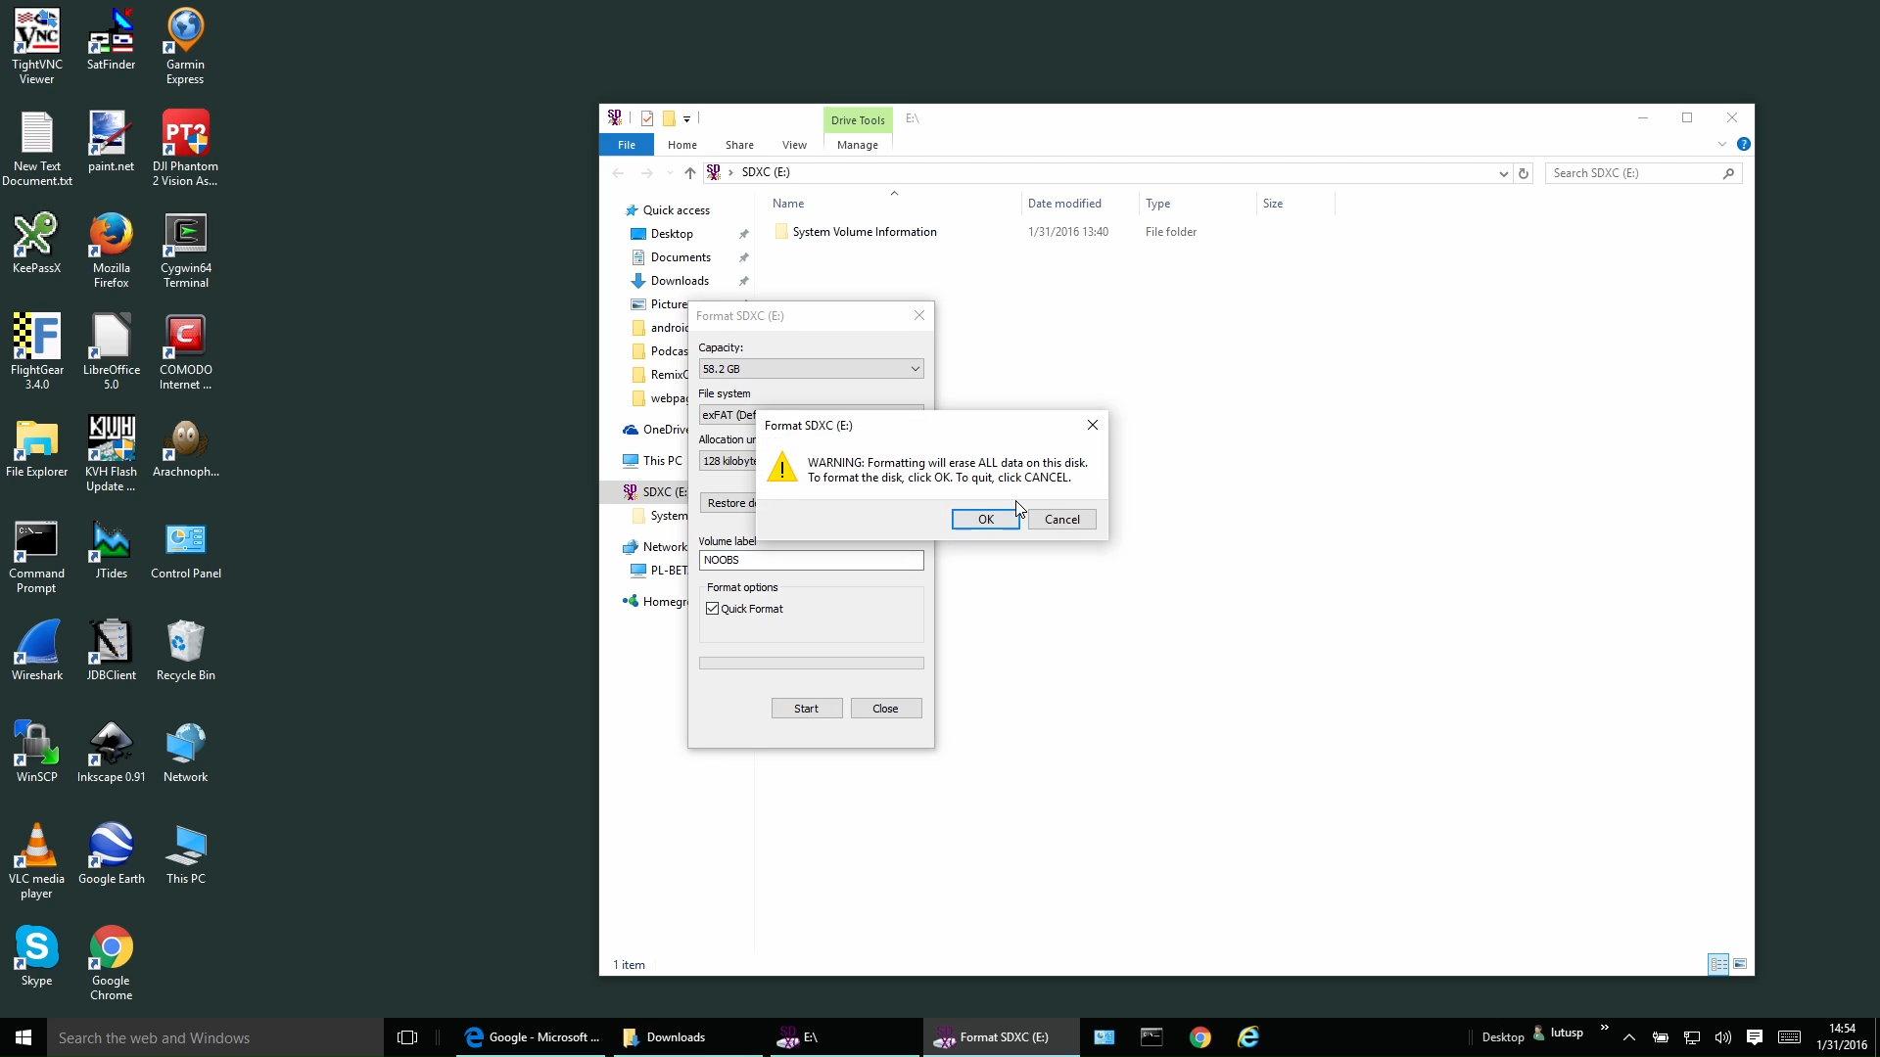This screenshot has width=1880, height=1057.
Task: Open the Explorer help icon
Action: click(x=1744, y=145)
